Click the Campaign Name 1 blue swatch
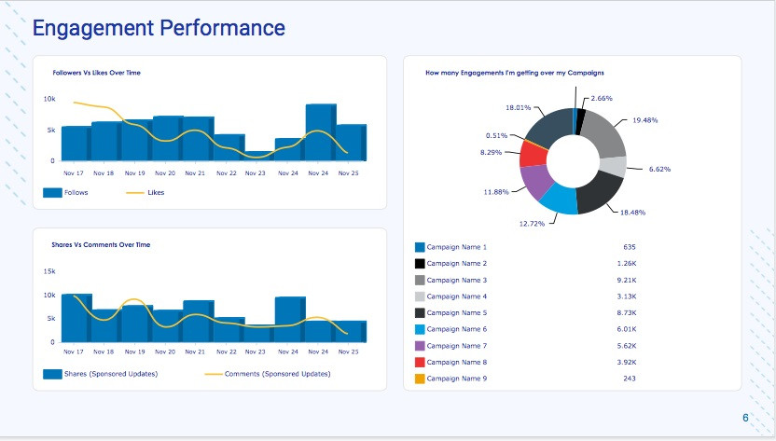 tap(420, 247)
